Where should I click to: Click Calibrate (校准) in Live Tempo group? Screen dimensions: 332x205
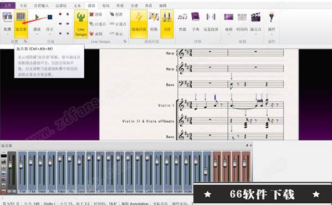coord(116,14)
